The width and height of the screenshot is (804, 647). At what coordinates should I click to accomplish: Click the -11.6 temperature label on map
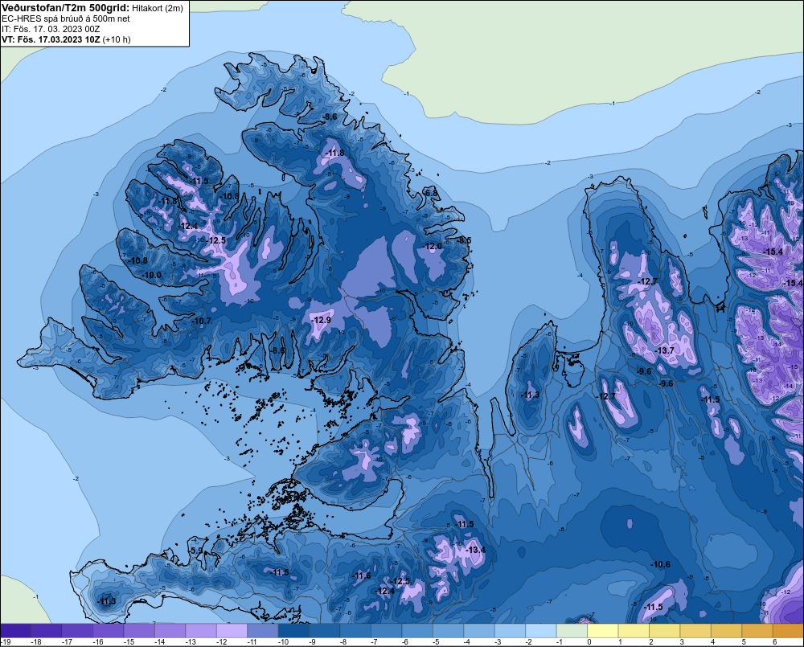coord(362,575)
